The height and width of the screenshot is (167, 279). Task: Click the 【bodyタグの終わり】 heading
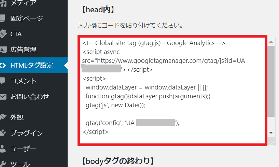(117, 161)
